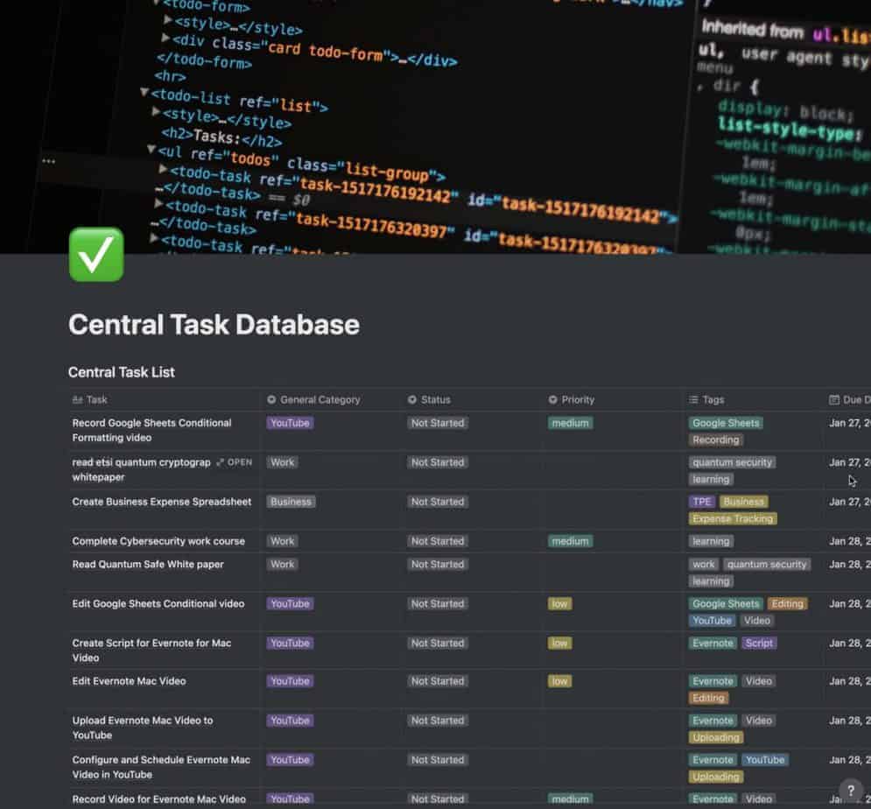Click Not Started status in Create Business Expense row
This screenshot has width=871, height=809.
pyautogui.click(x=438, y=502)
